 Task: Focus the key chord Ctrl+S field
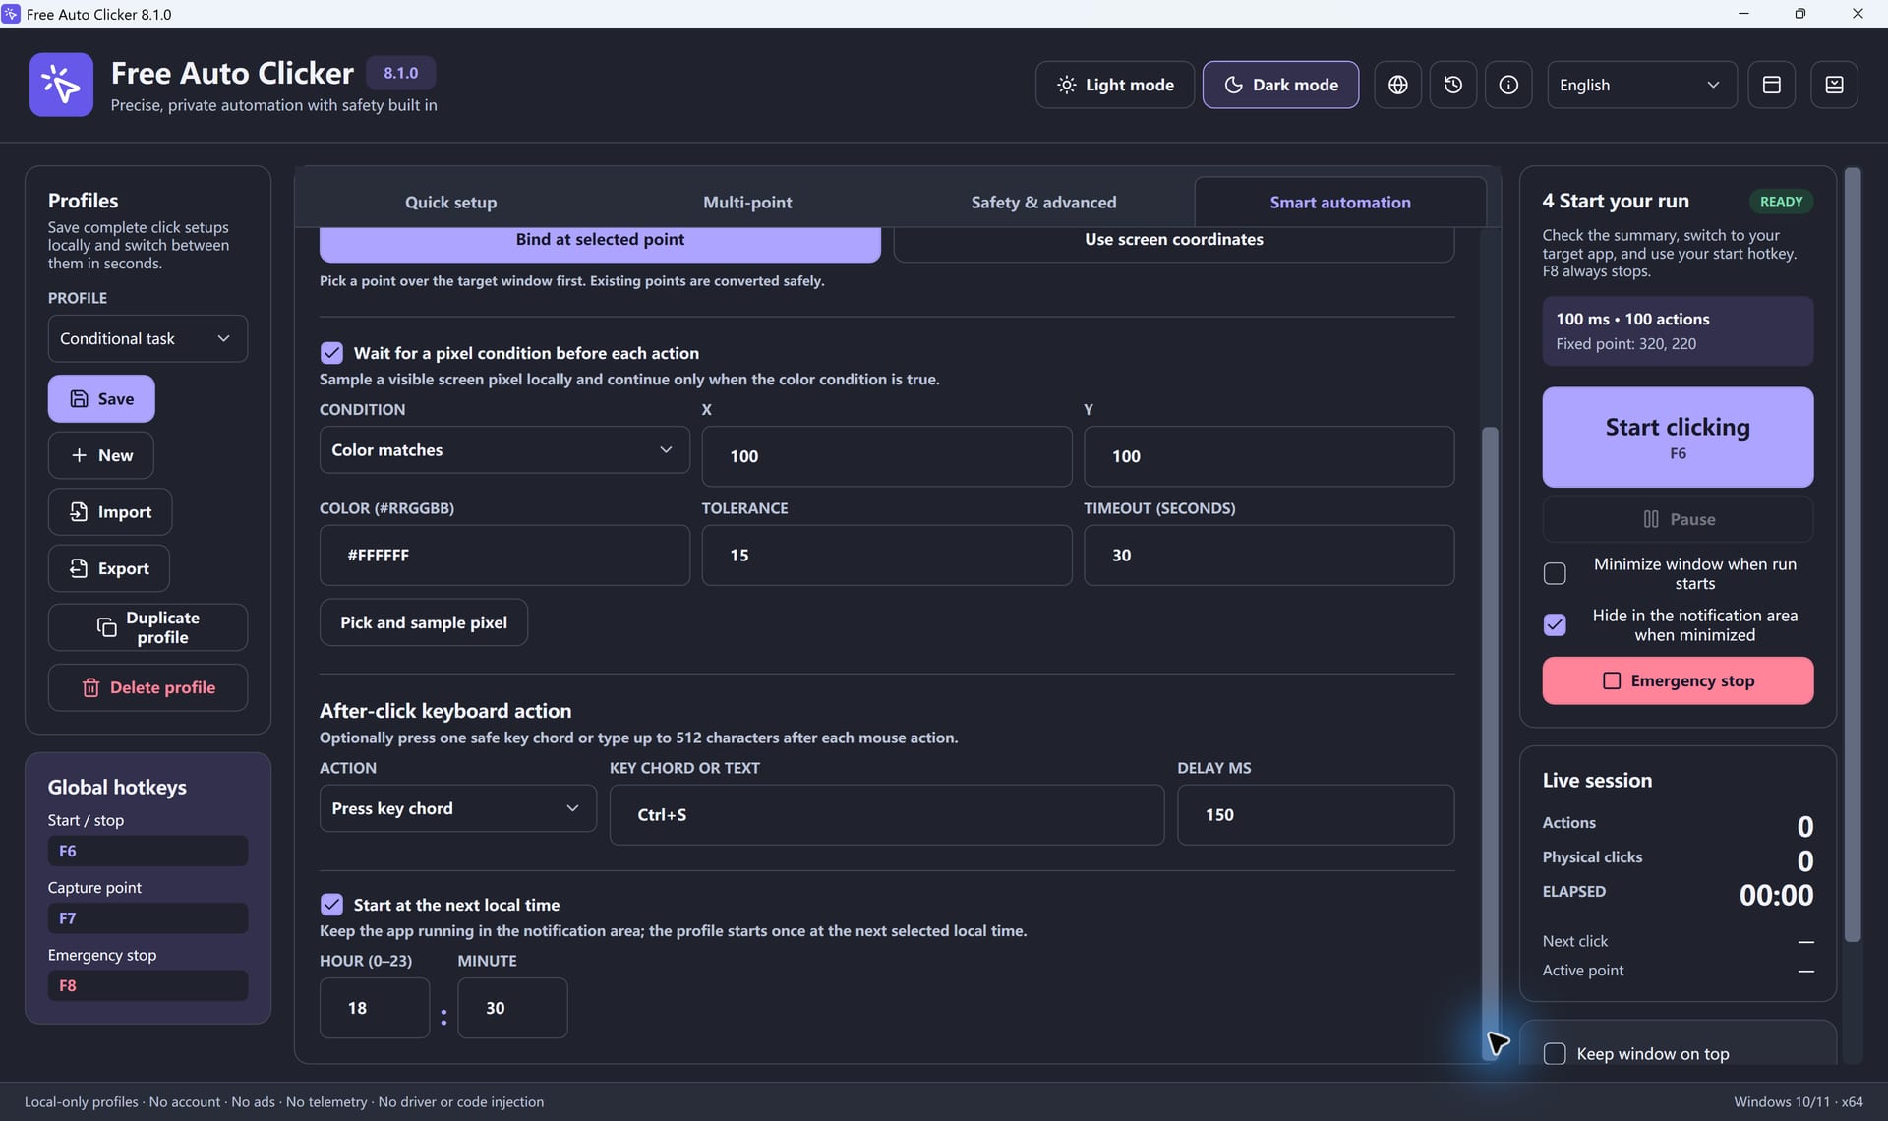click(886, 815)
